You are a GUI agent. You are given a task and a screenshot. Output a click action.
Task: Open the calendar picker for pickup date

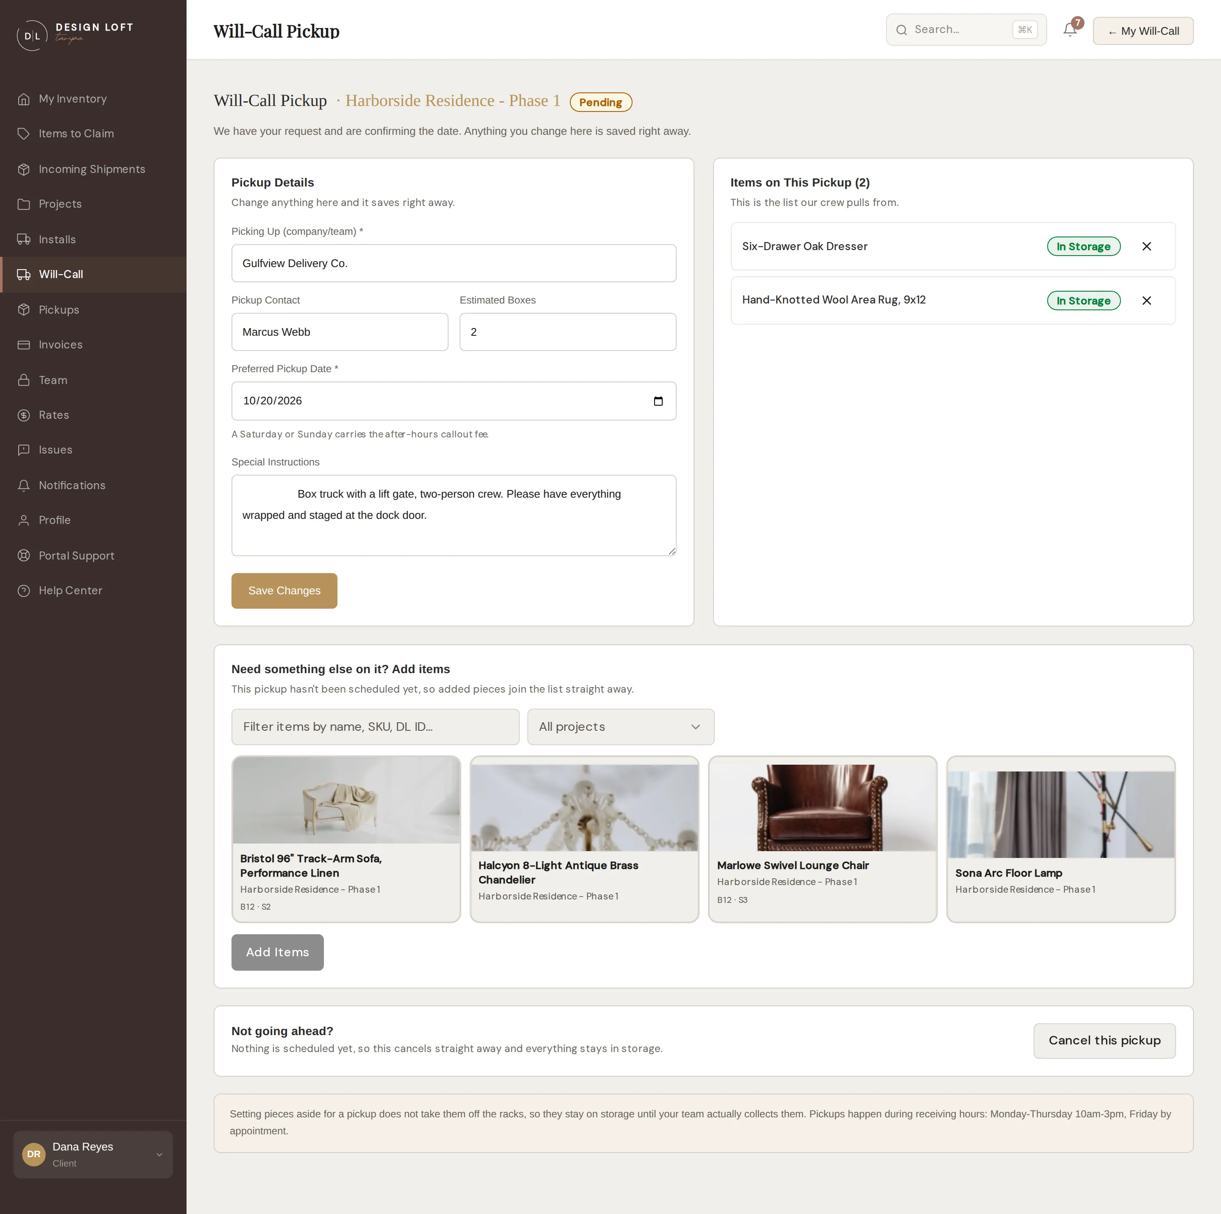point(658,401)
